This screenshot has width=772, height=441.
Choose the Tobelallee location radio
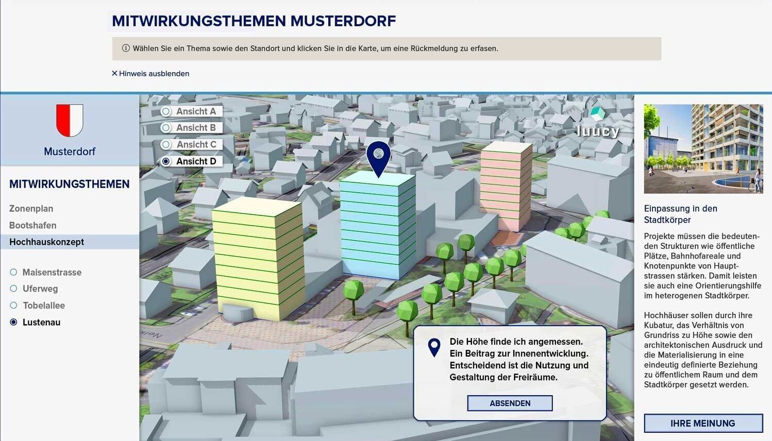[13, 306]
